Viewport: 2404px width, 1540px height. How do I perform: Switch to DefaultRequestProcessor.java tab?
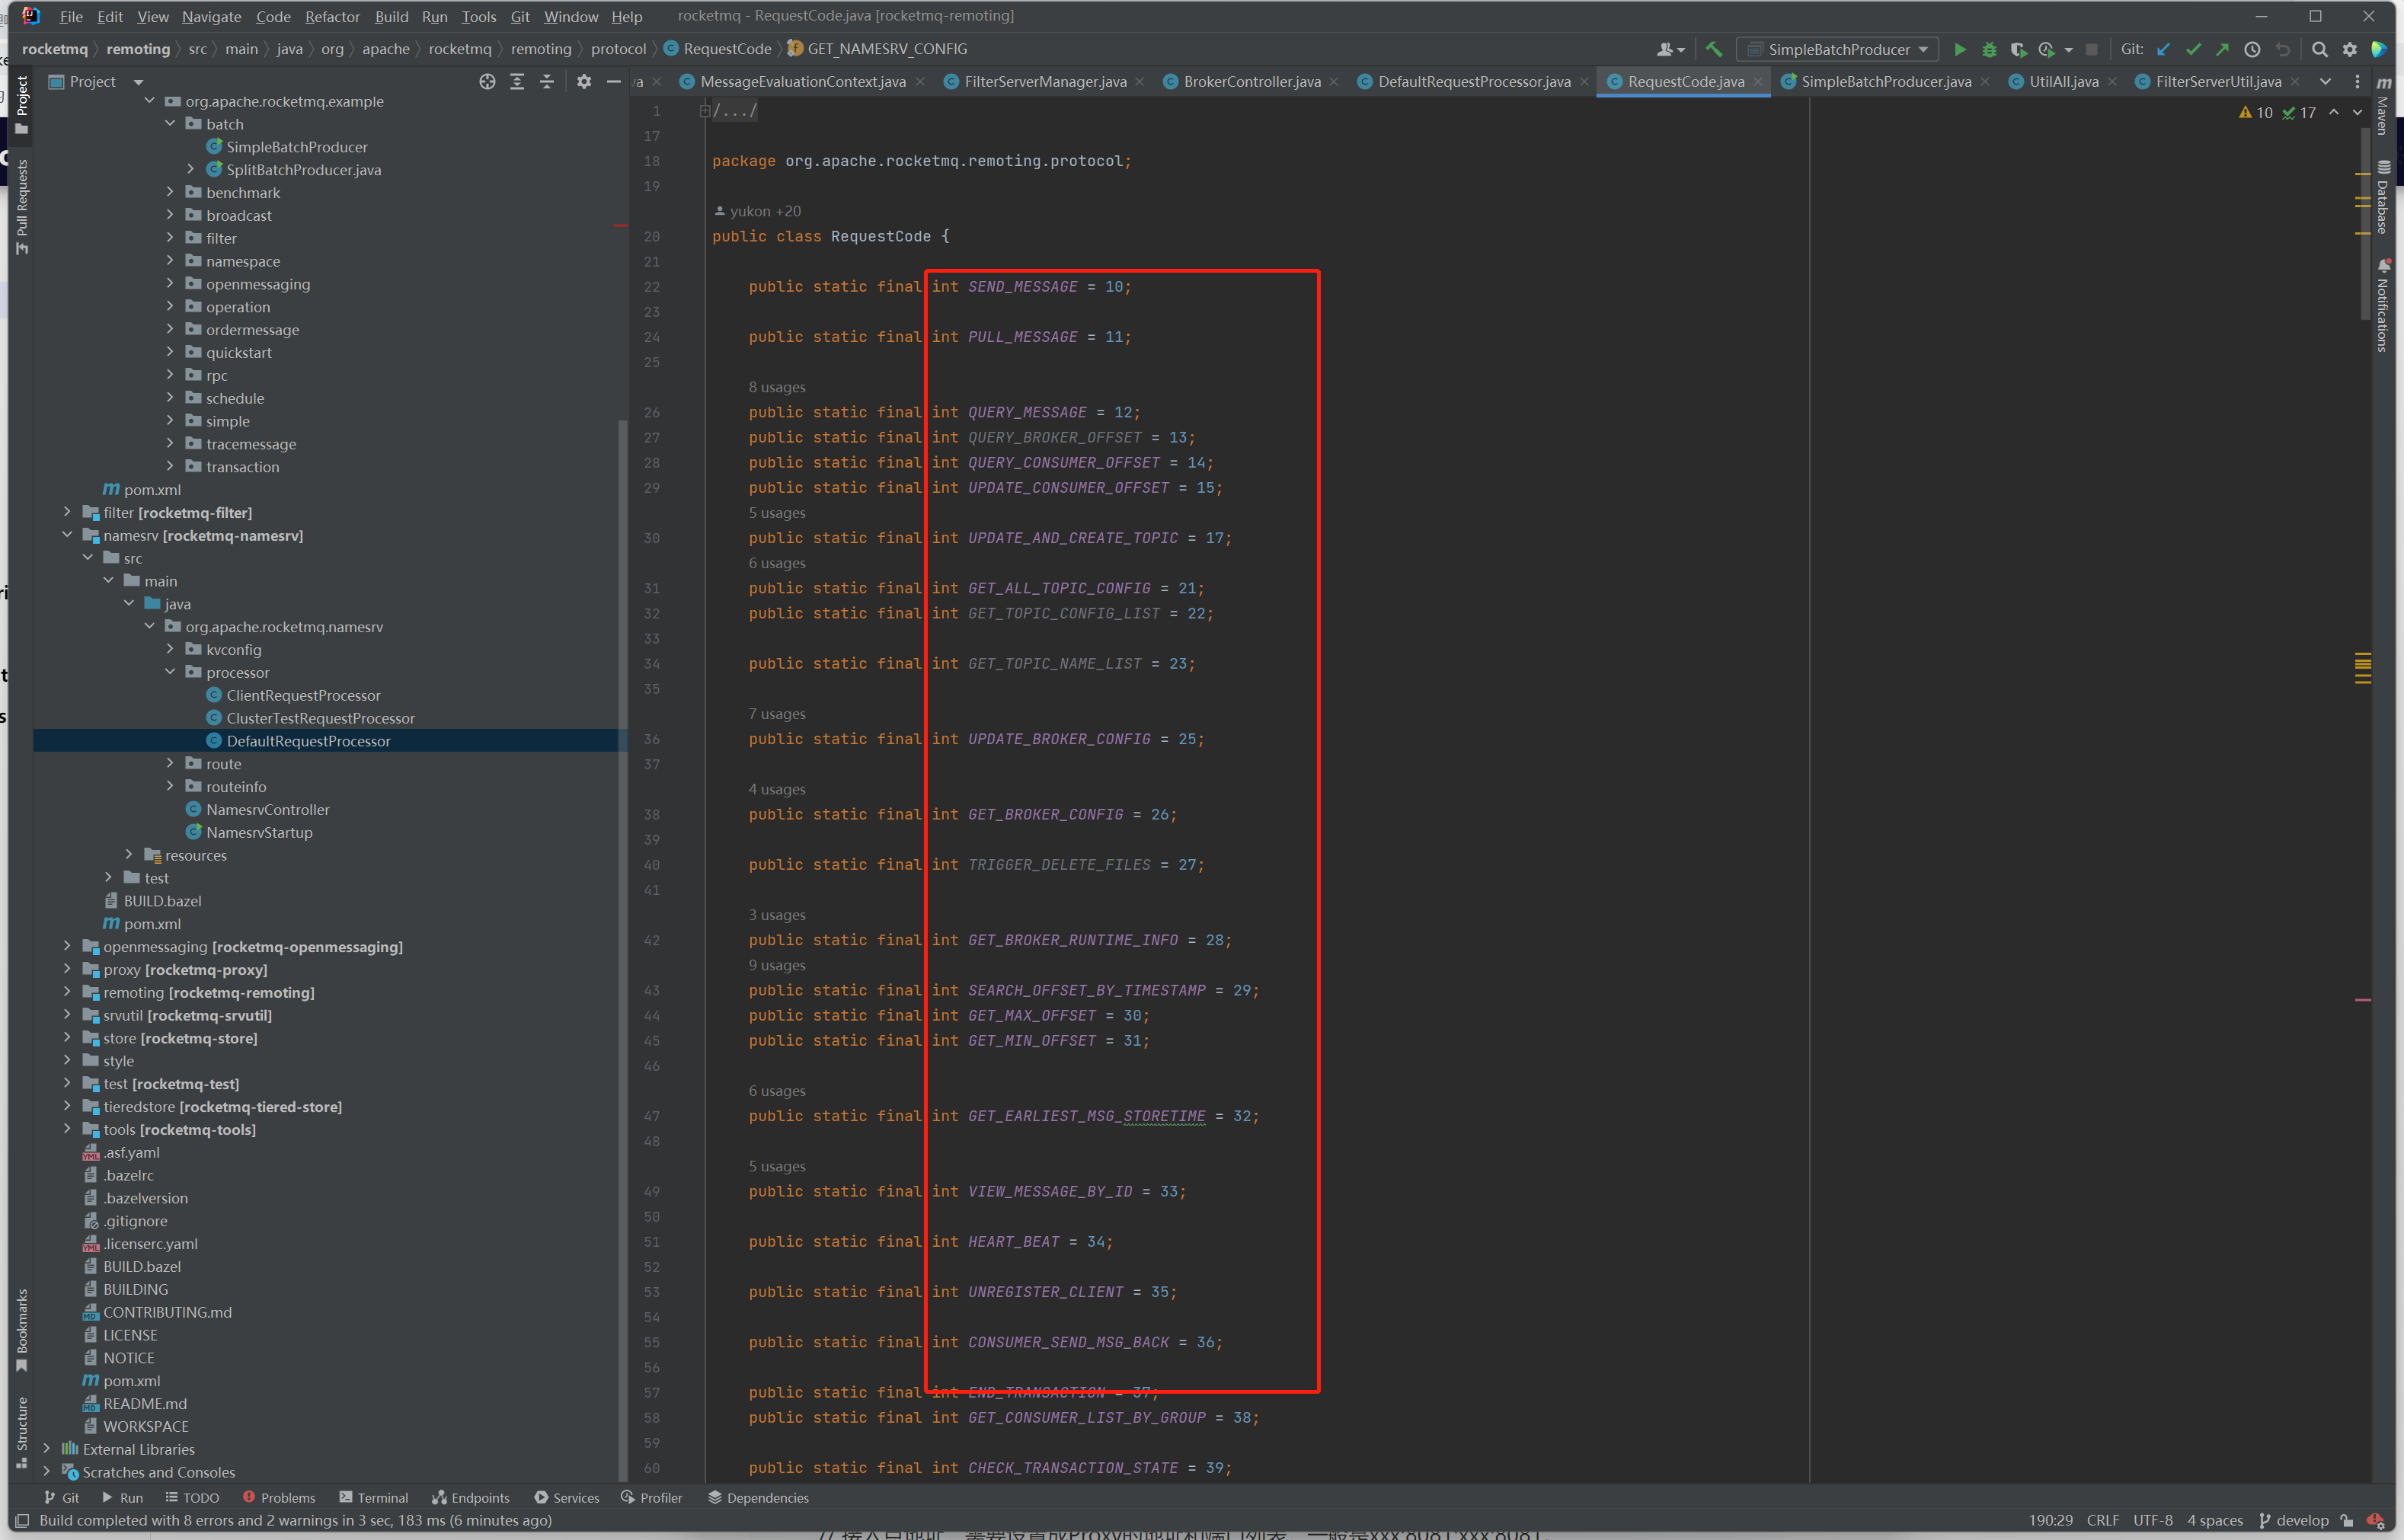[x=1474, y=82]
